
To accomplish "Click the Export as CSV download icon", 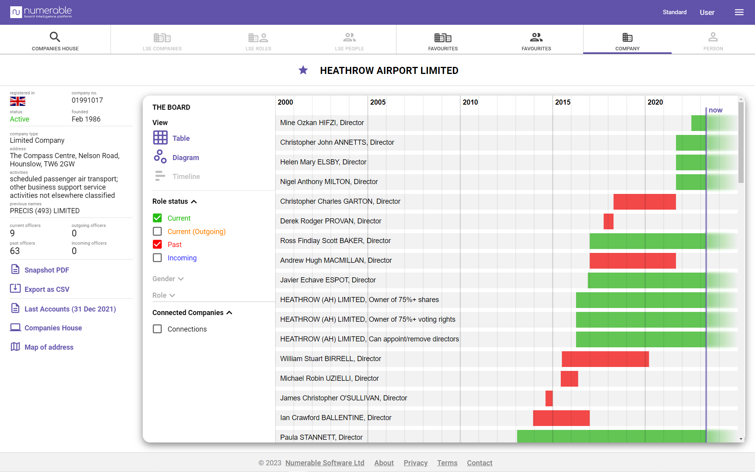I will [15, 288].
